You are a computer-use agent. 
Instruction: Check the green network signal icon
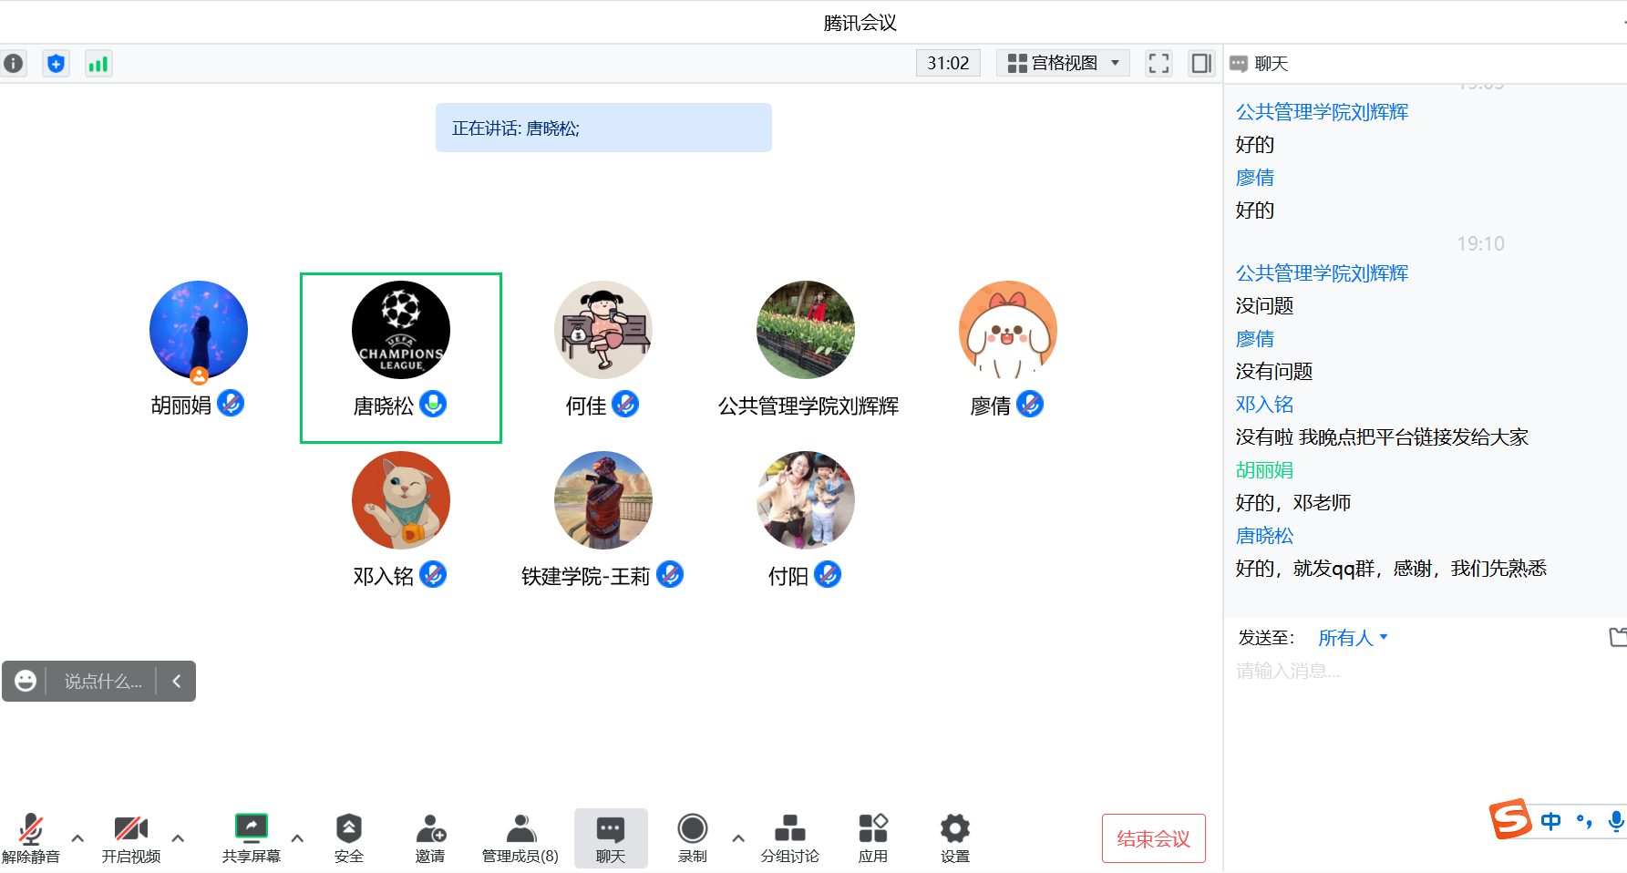(98, 64)
